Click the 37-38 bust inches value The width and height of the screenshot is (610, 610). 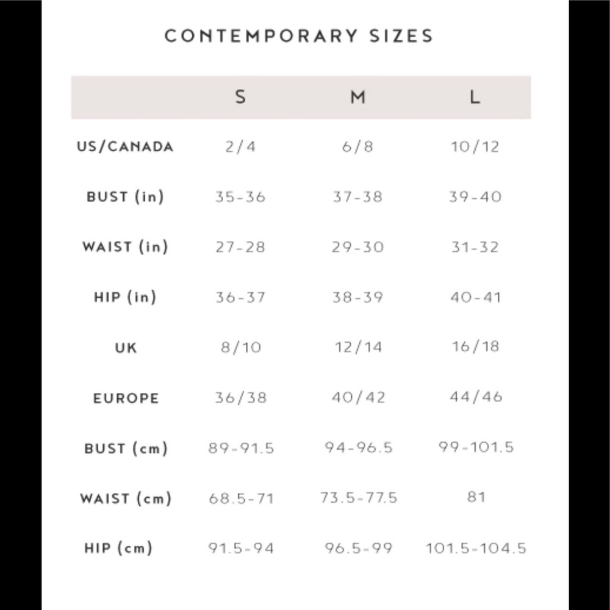coord(358,197)
